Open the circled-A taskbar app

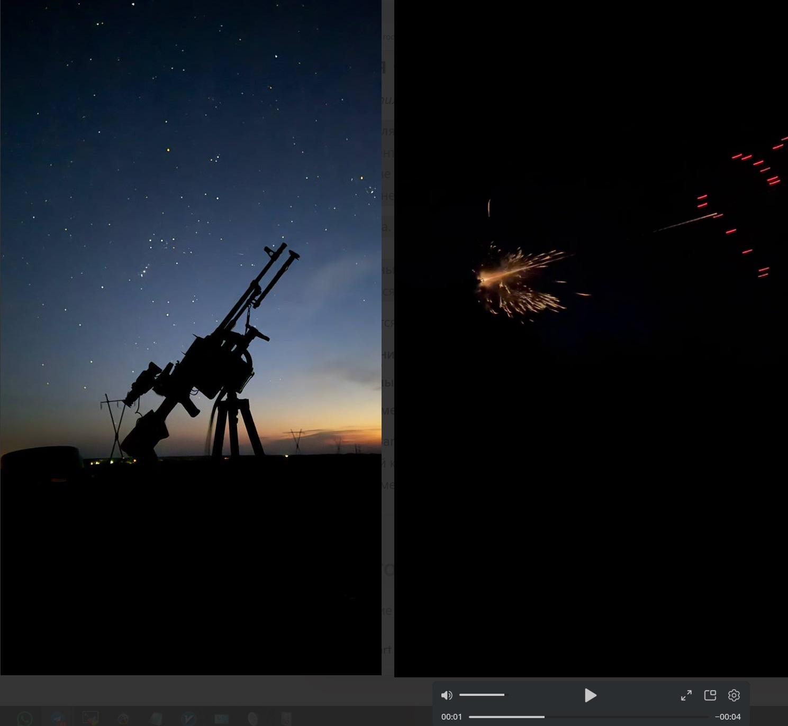[x=123, y=719]
